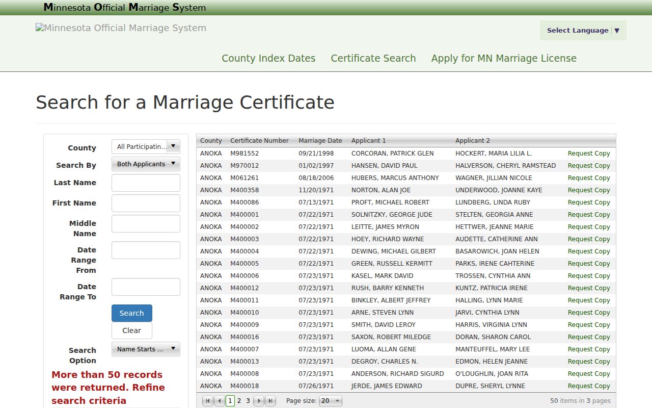Click the Certificate Number column header
This screenshot has width=652, height=408.
259,141
